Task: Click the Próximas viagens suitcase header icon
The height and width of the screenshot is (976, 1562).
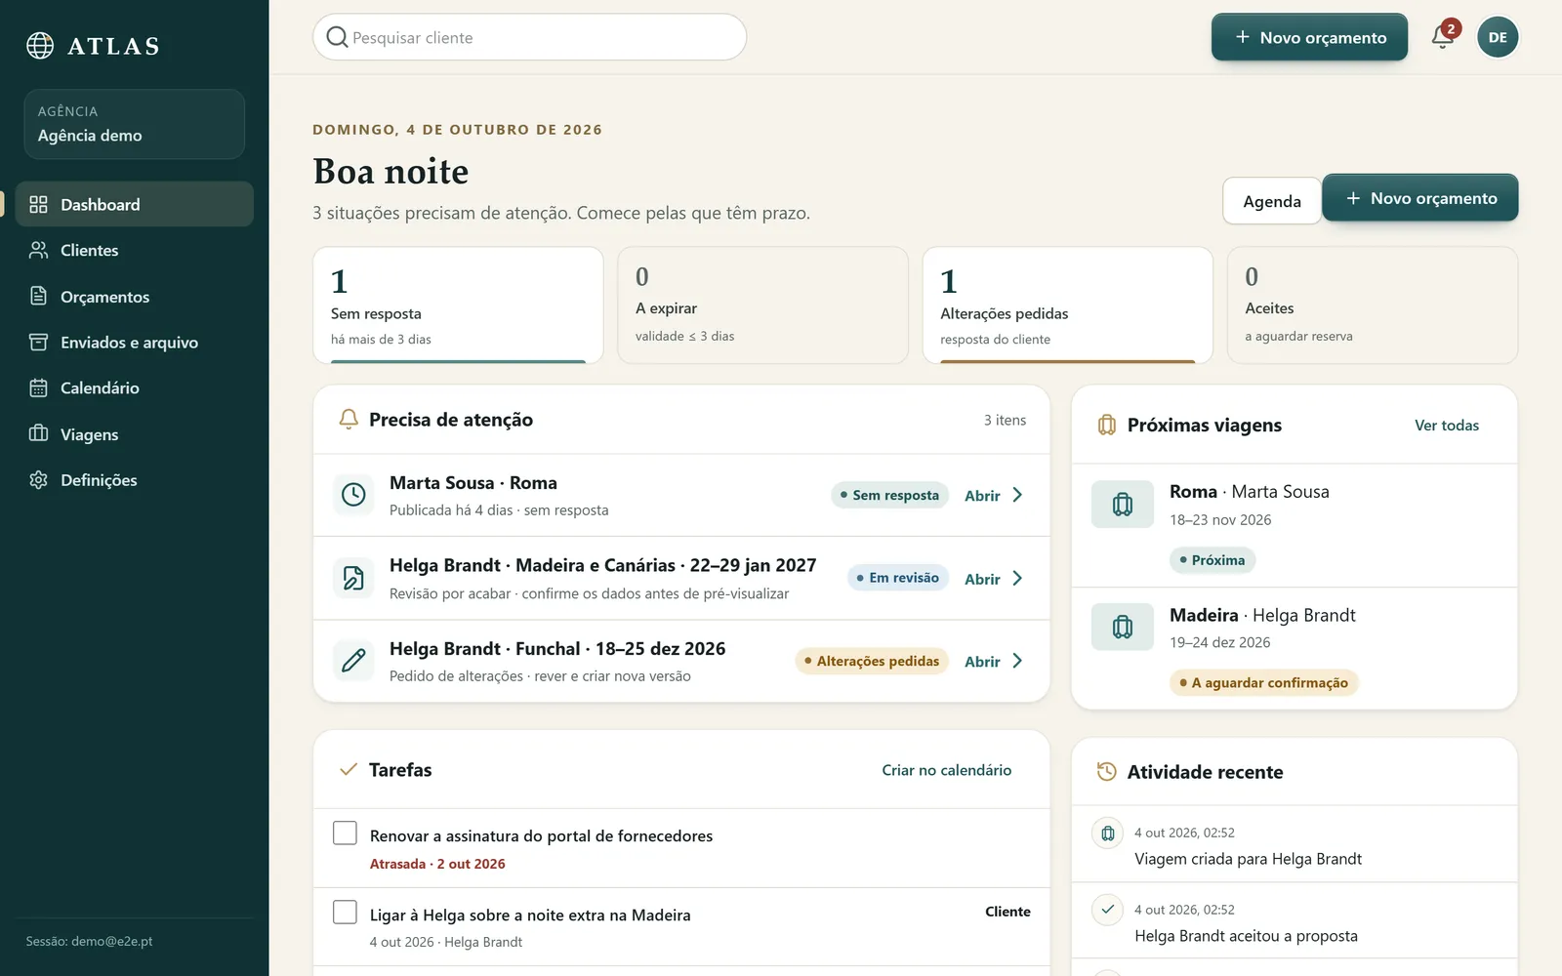Action: pos(1106,426)
